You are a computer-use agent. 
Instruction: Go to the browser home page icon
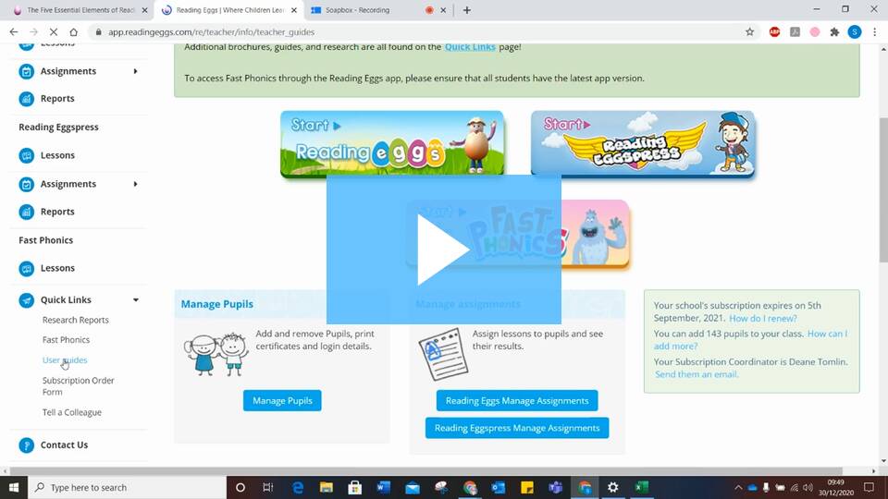point(74,32)
